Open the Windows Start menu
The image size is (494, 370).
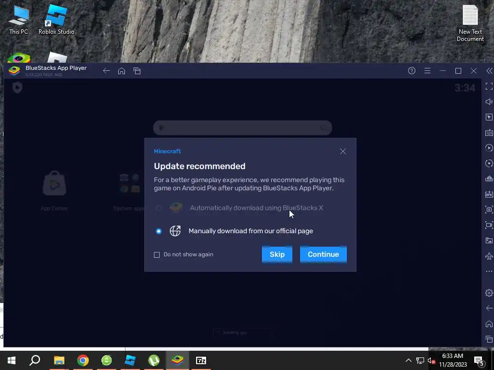click(12, 360)
